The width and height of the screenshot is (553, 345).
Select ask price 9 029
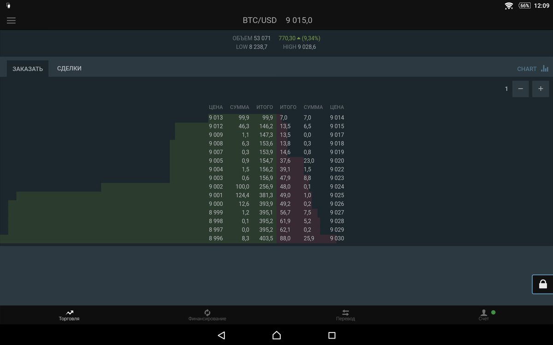pos(337,230)
